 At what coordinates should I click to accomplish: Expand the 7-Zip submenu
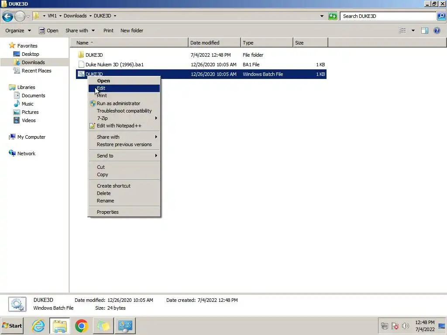click(124, 118)
